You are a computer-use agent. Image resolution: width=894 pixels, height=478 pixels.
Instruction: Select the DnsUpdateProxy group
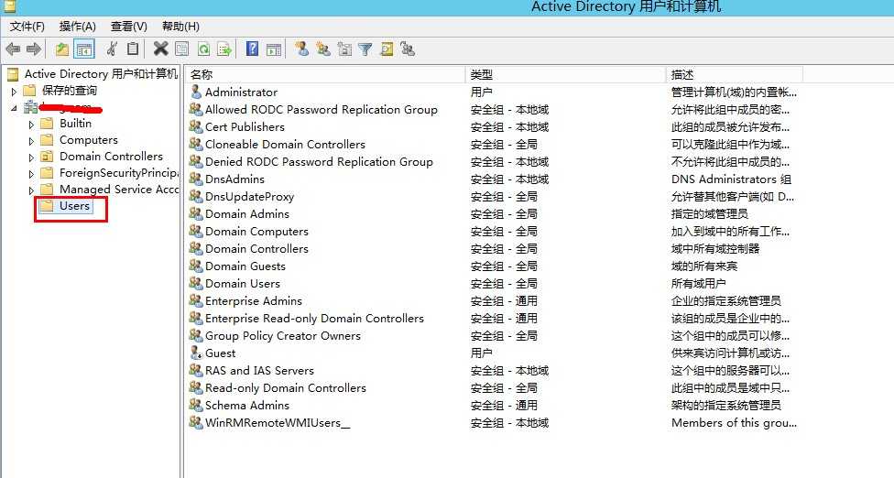coord(249,197)
